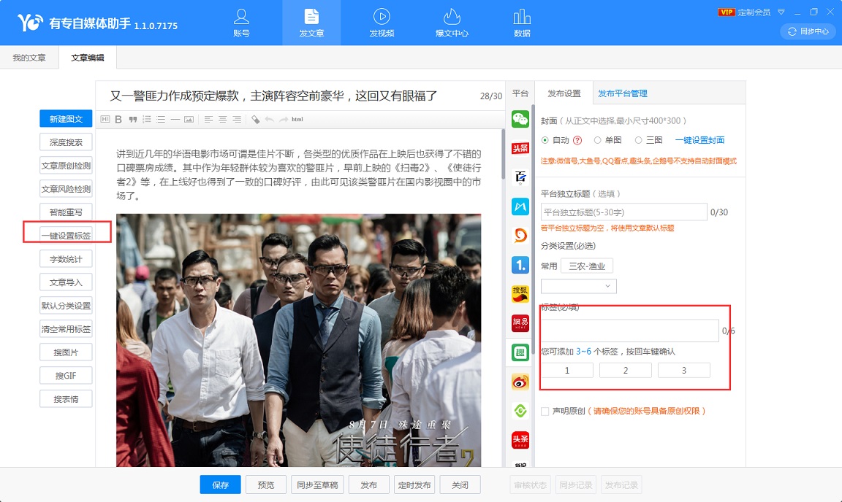
Task: Open the 爆文中心 hot articles section
Action: pos(452,23)
